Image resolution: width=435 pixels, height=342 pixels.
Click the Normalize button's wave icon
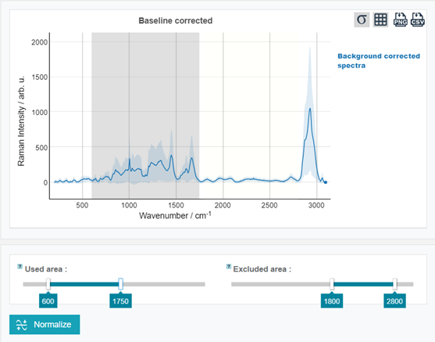click(x=22, y=325)
